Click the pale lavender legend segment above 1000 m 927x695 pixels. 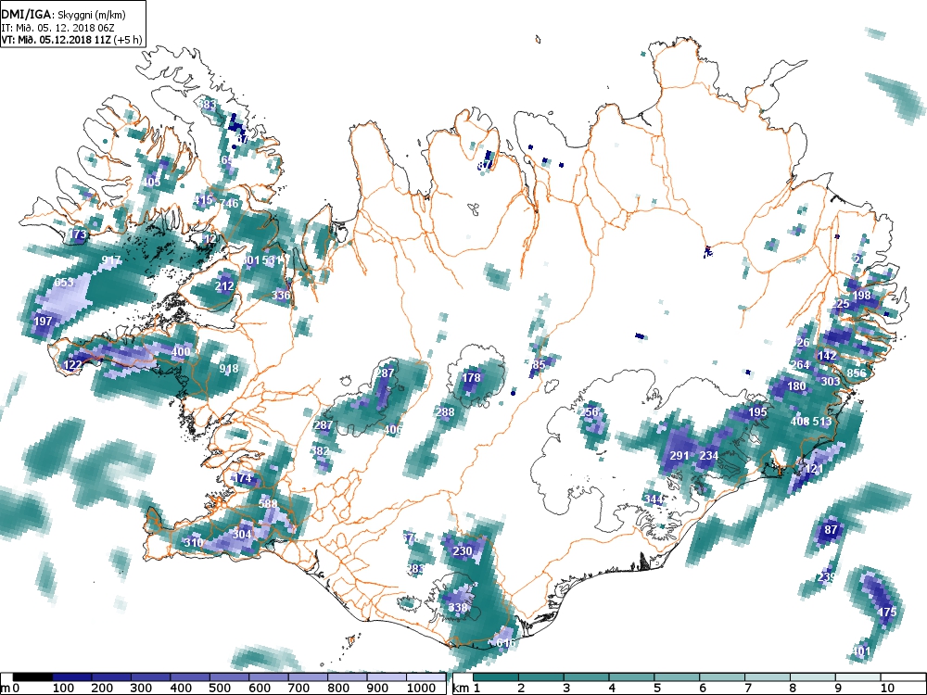425,676
